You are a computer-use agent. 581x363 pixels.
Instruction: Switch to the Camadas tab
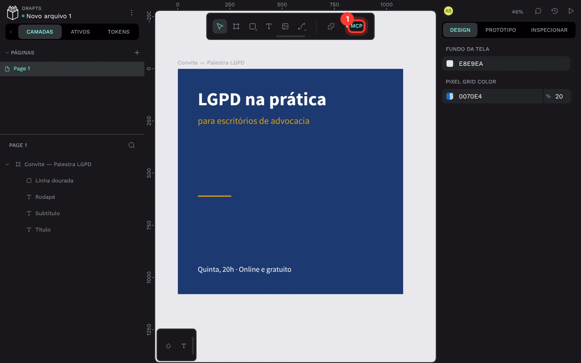(40, 32)
